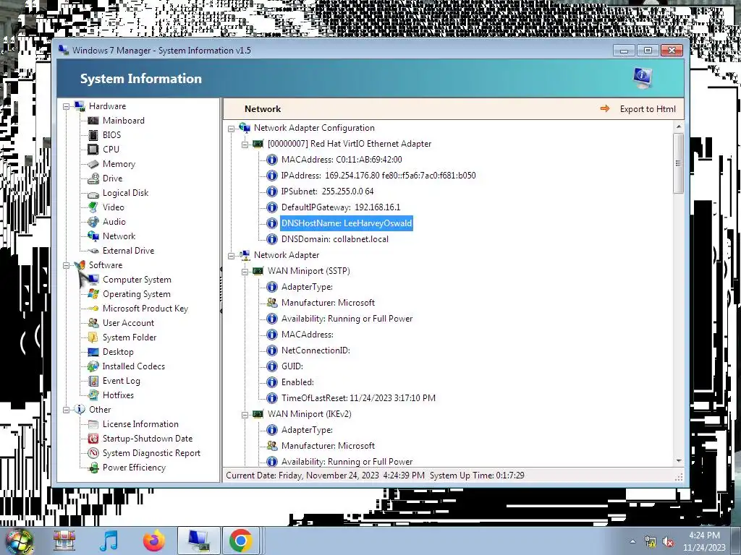The height and width of the screenshot is (555, 741).
Task: Open Computer System in the Software tree
Action: click(x=137, y=280)
